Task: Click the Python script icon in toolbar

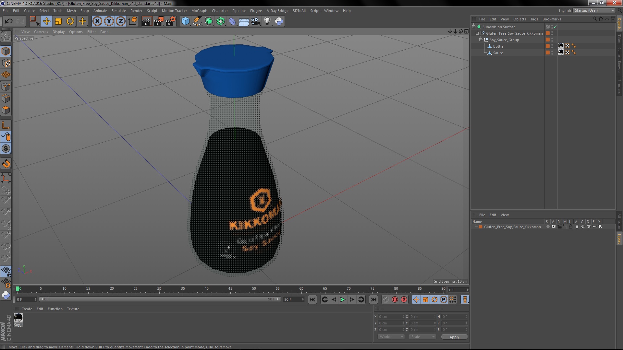Action: point(279,21)
